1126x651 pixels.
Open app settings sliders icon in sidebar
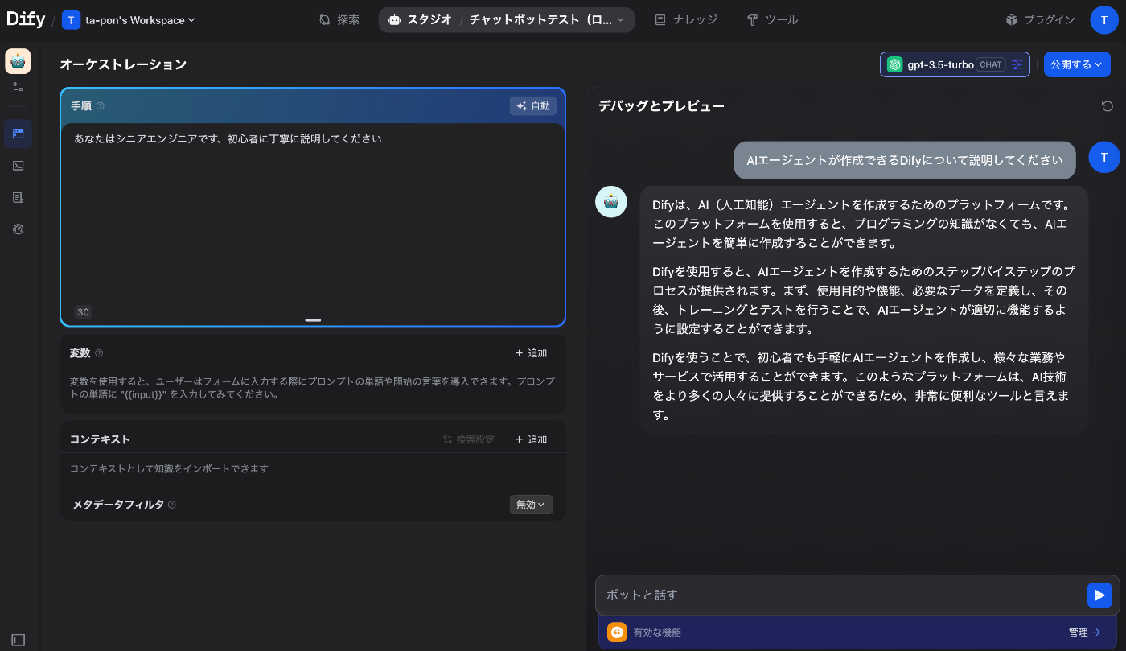(18, 86)
